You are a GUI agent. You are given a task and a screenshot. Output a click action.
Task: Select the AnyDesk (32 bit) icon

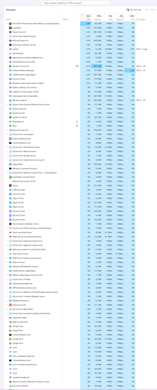tap(10, 305)
